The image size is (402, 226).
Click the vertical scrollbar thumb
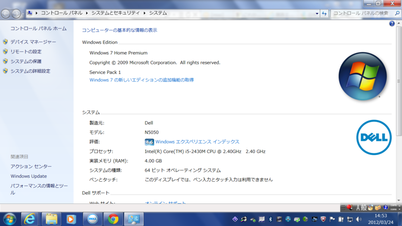coord(398,81)
